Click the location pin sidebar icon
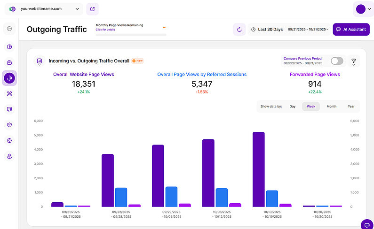This screenshot has height=229, width=374. pos(9,156)
